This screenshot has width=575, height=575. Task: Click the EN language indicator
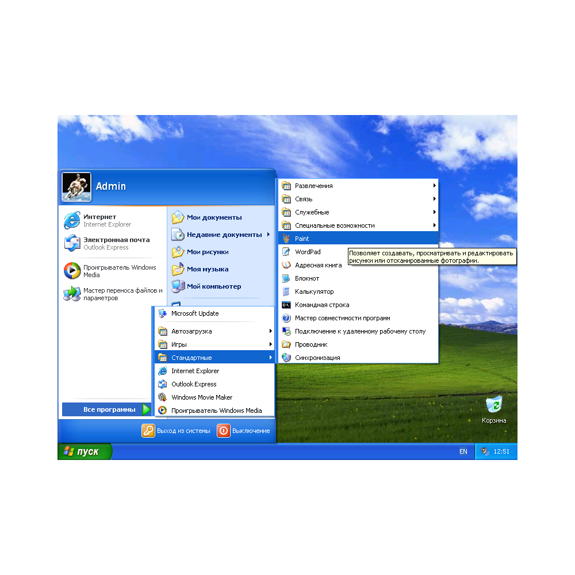click(x=463, y=451)
